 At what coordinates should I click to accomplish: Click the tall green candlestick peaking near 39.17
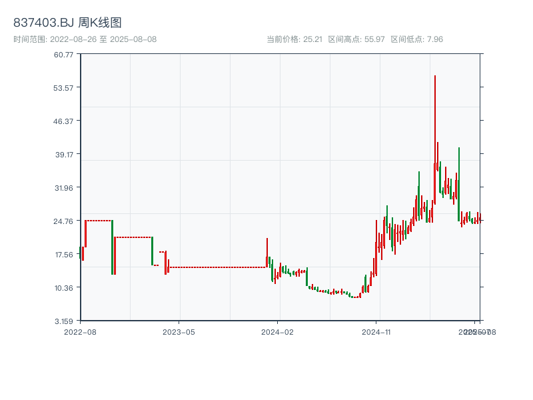click(459, 185)
